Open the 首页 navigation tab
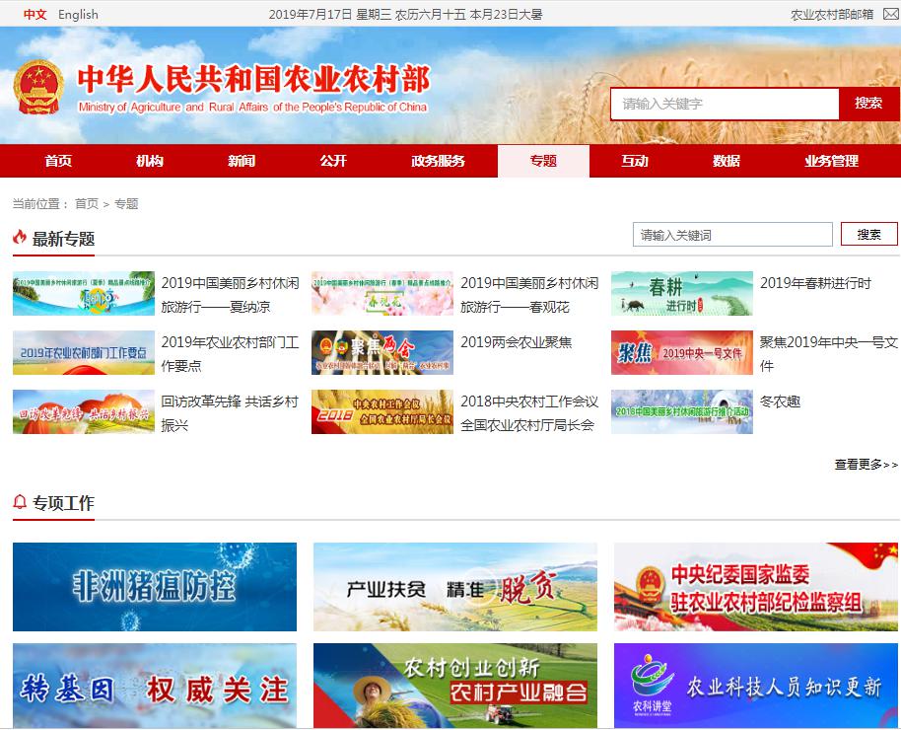This screenshot has width=901, height=730. click(58, 161)
